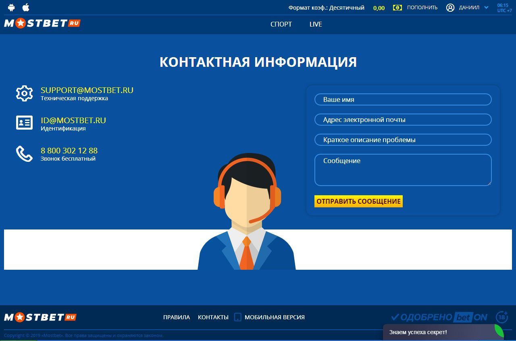Open the user profile icon
The image size is (516, 341).
(x=450, y=7)
